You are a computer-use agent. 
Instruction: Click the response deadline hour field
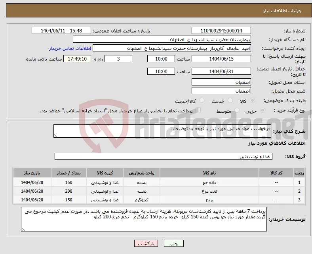coord(161,59)
